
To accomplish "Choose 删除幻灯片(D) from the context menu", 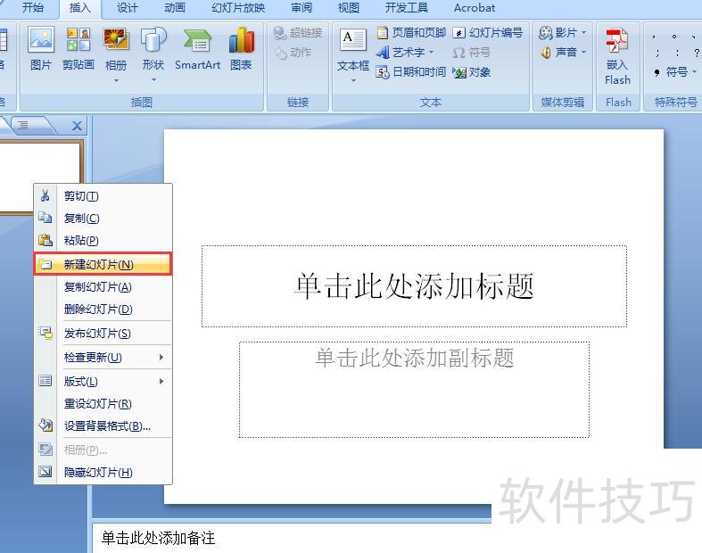I will point(103,309).
